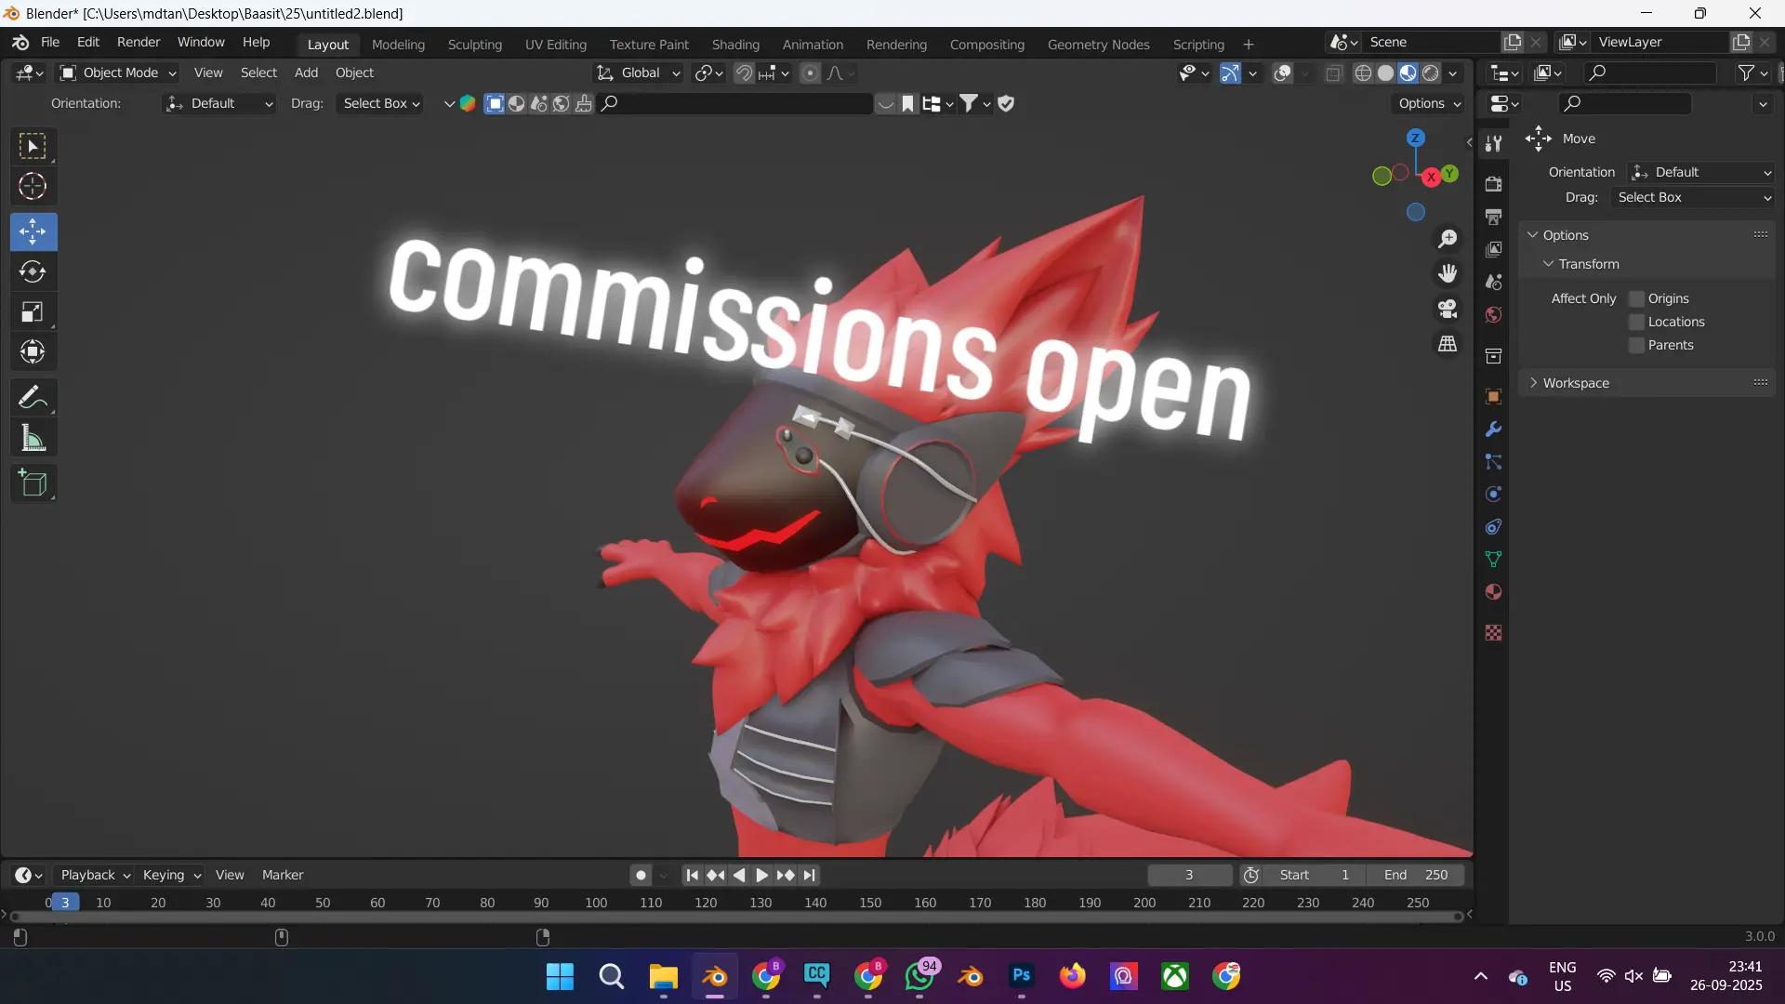
Task: Play the animation forward
Action: coord(761,876)
